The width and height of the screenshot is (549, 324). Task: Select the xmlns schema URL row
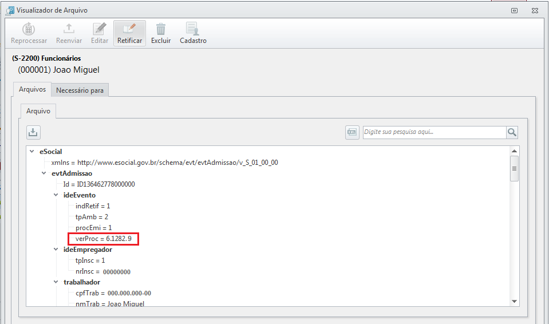coord(164,163)
